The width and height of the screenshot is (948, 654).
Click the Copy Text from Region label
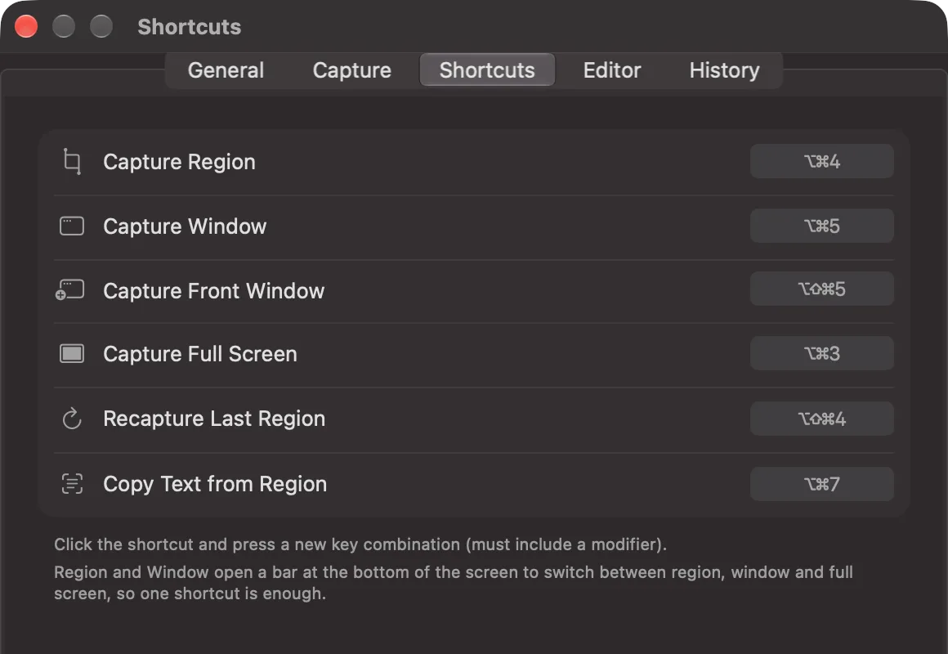click(x=215, y=484)
